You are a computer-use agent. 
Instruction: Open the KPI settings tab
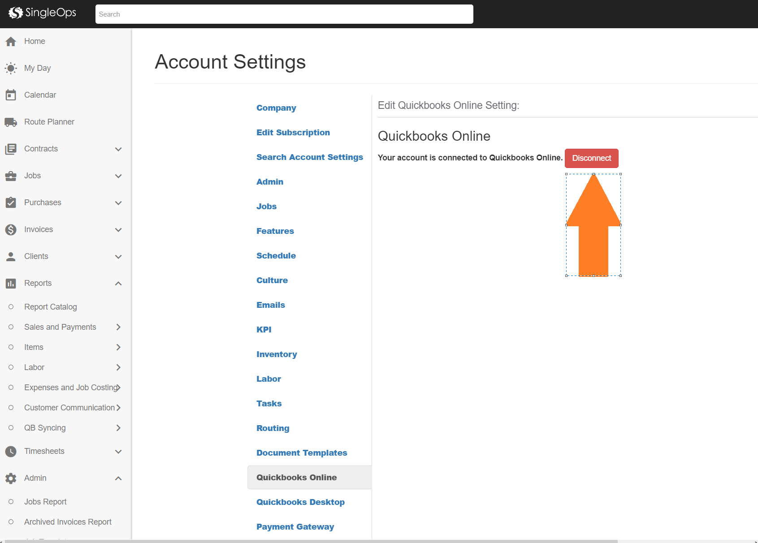(x=264, y=330)
